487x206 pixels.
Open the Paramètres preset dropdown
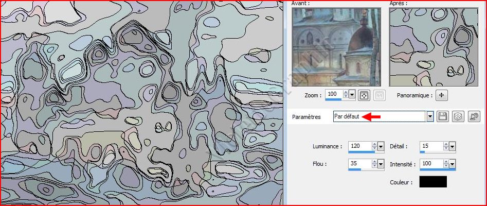click(430, 117)
